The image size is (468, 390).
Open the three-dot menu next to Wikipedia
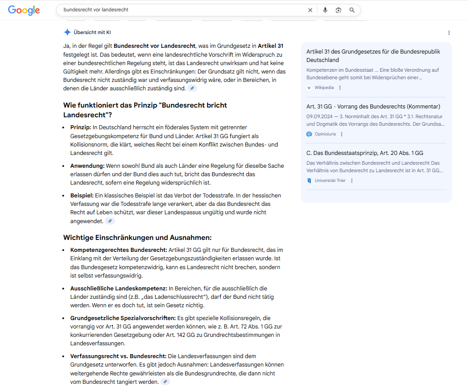[340, 88]
